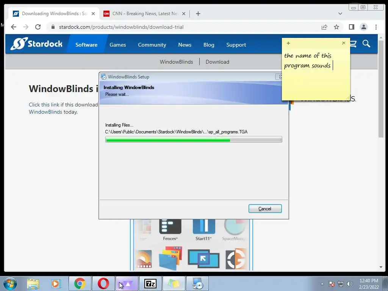Open Windows Explorer from the taskbar
Image resolution: width=388 pixels, height=291 pixels.
point(33,283)
